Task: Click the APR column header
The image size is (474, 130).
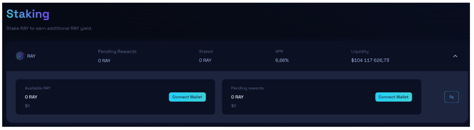Action: (279, 51)
